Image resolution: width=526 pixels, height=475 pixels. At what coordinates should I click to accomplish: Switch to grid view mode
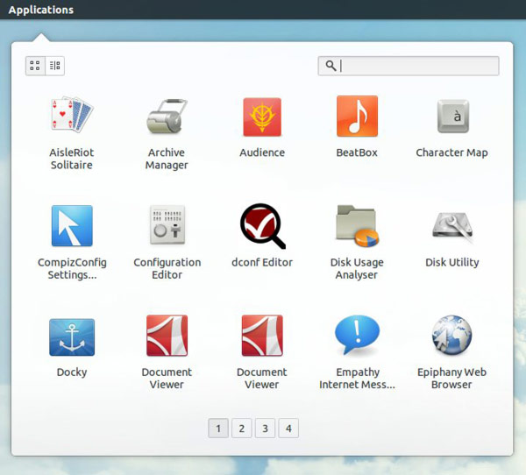click(35, 66)
